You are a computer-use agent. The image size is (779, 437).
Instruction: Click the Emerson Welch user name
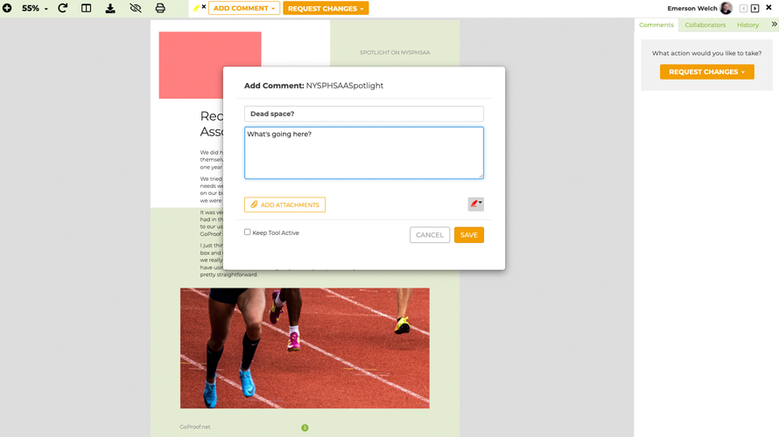coord(692,9)
